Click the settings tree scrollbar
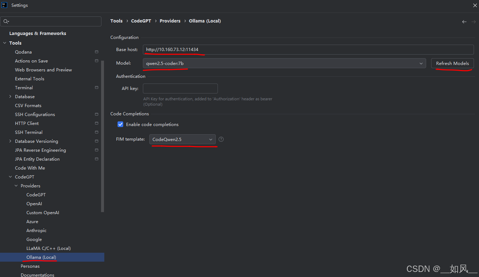Screen dimensions: 479x277 tap(103, 136)
